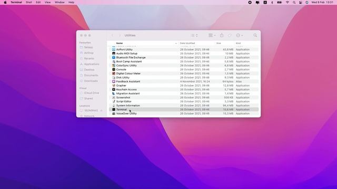Open the first Favourites sidebar item
The width and height of the screenshot is (337, 189).
[88, 47]
